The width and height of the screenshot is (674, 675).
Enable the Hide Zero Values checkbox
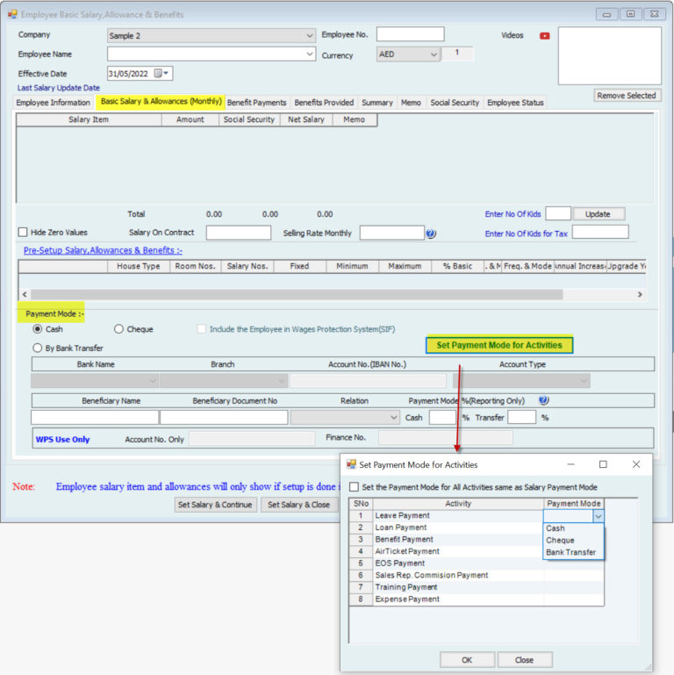coord(23,233)
